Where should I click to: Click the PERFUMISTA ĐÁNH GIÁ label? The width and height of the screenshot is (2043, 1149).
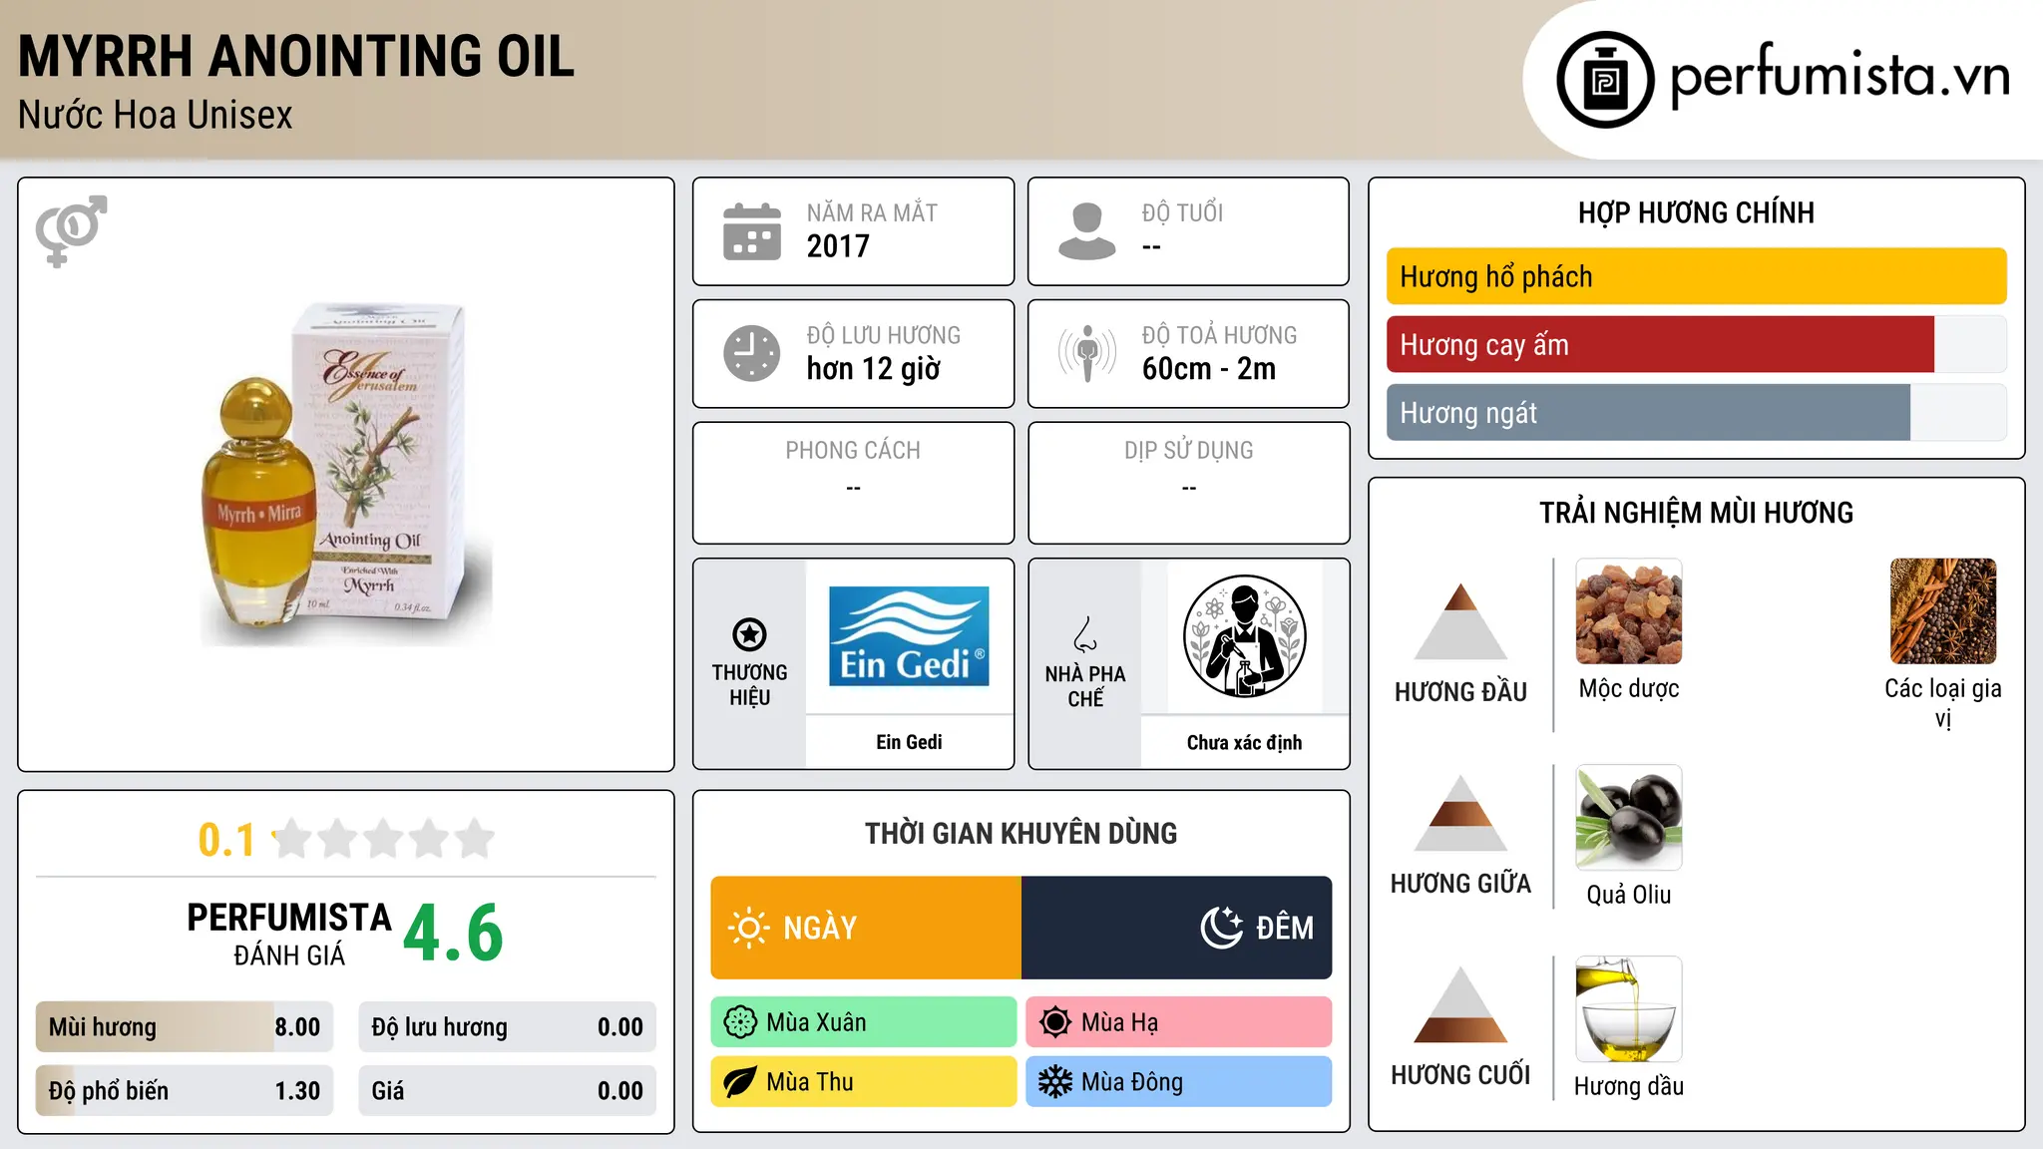289,934
